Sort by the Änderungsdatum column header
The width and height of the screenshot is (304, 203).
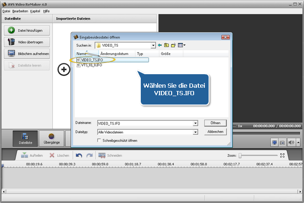pos(117,54)
